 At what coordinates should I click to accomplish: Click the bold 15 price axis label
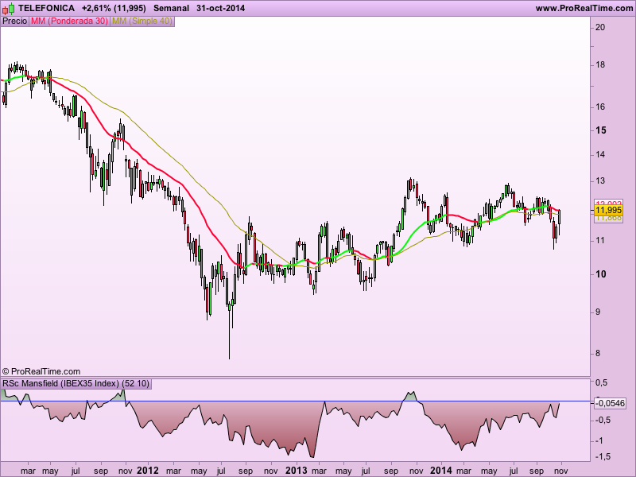pyautogui.click(x=601, y=130)
